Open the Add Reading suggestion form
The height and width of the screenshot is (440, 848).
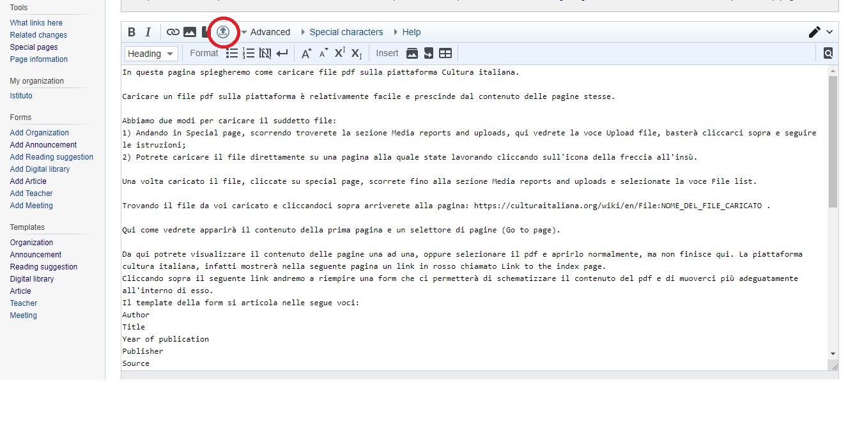click(x=52, y=157)
